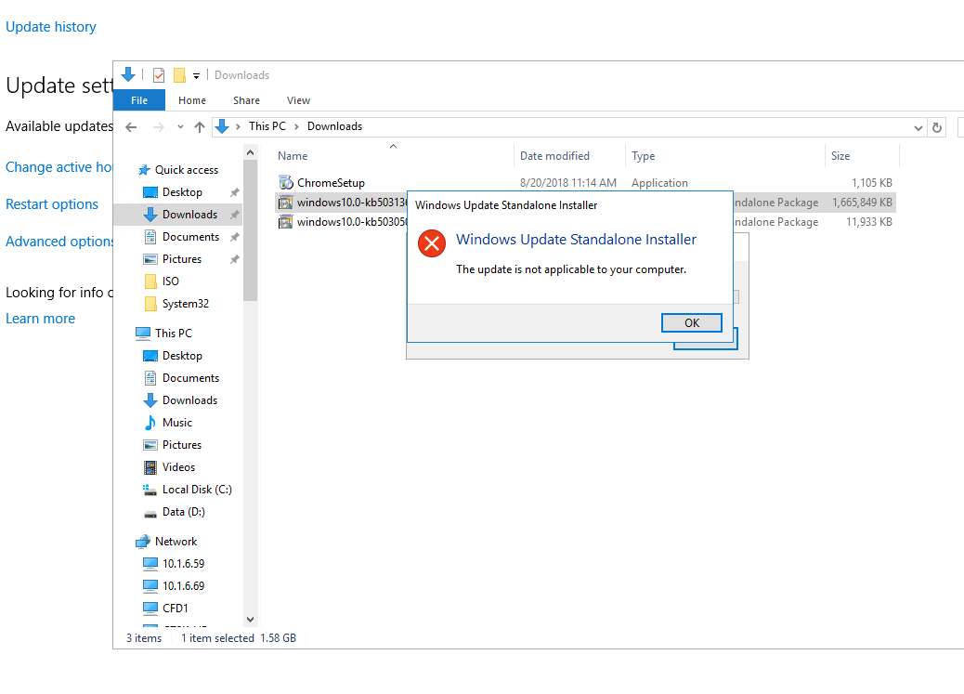Open Local Disk (C:) drive
964x694 pixels.
[197, 489]
